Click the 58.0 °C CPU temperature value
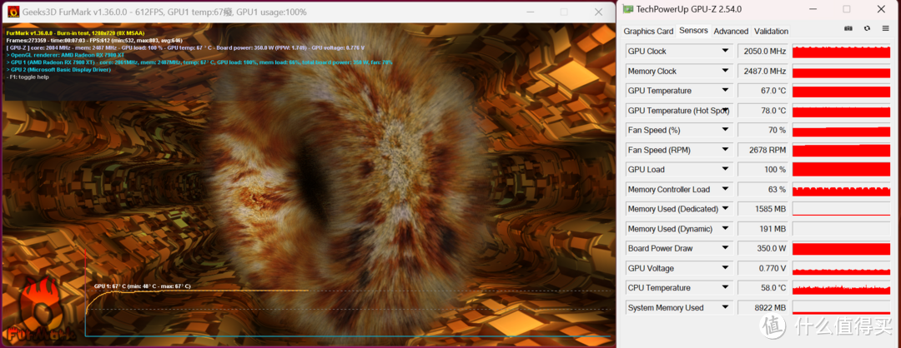Image resolution: width=901 pixels, height=348 pixels. coord(763,288)
